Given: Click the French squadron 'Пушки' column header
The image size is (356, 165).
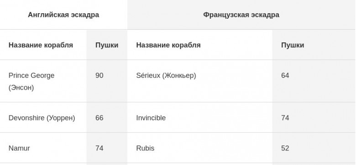Looking at the screenshot, I should [x=314, y=45].
